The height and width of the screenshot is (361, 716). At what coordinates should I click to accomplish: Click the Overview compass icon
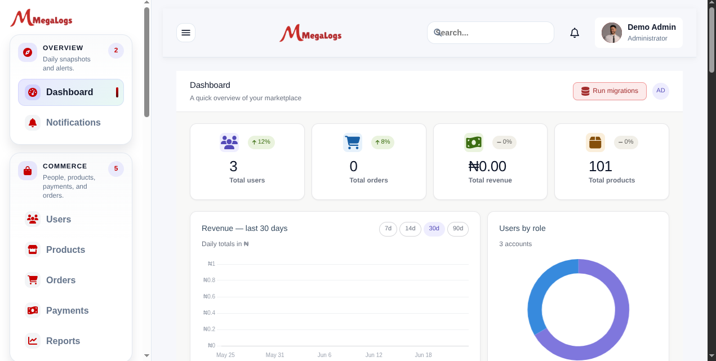click(28, 52)
